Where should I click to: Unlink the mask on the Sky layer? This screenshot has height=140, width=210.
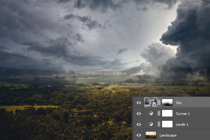point(159,103)
